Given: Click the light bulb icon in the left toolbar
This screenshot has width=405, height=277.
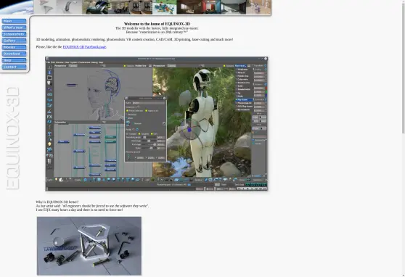Looking at the screenshot, I should point(49,144).
